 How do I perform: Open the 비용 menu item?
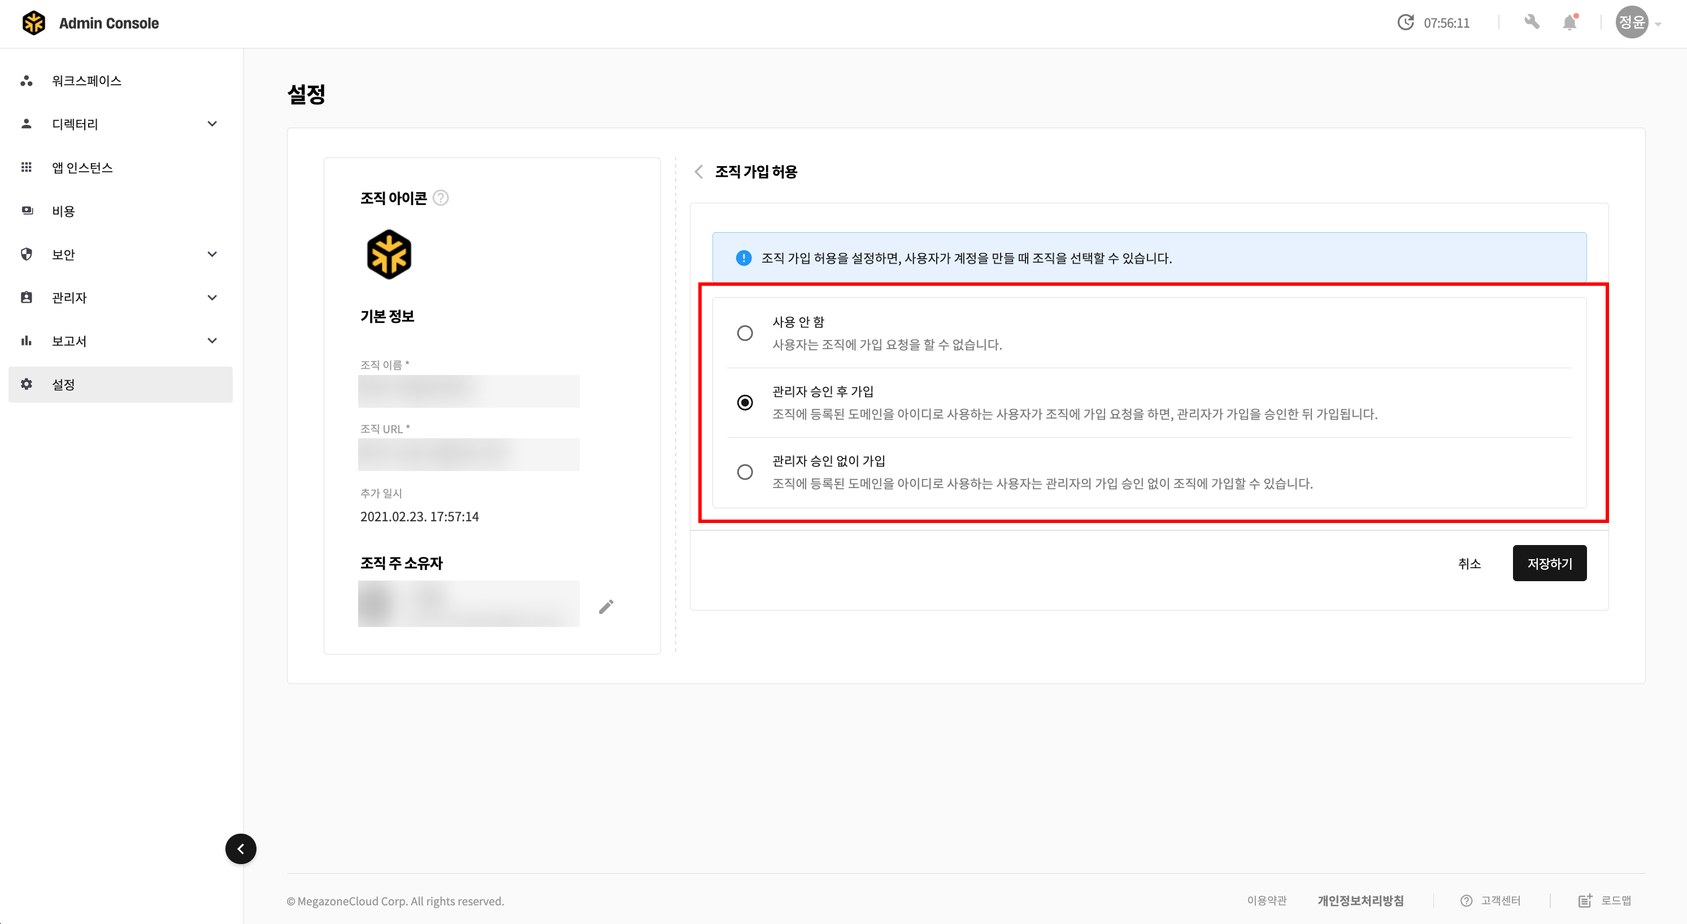(x=63, y=211)
